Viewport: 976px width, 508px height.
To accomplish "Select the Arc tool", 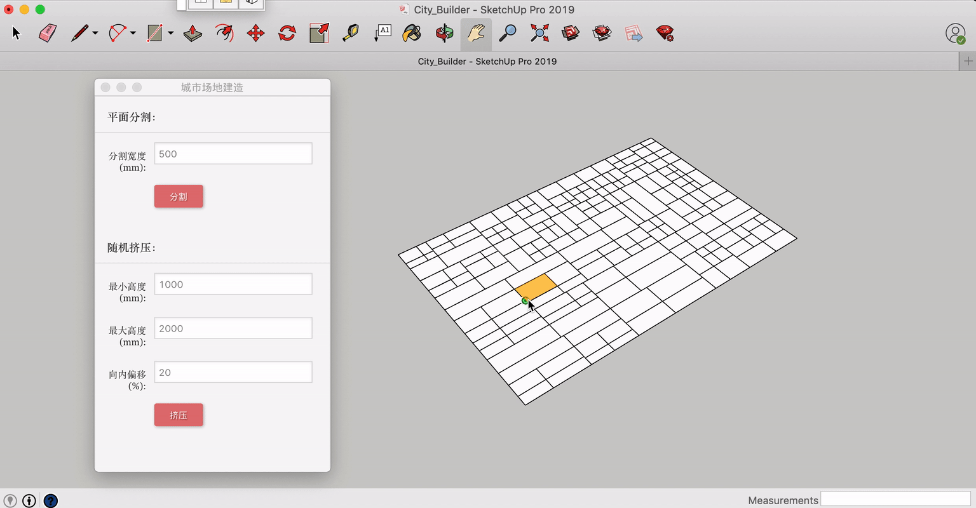I will [118, 33].
